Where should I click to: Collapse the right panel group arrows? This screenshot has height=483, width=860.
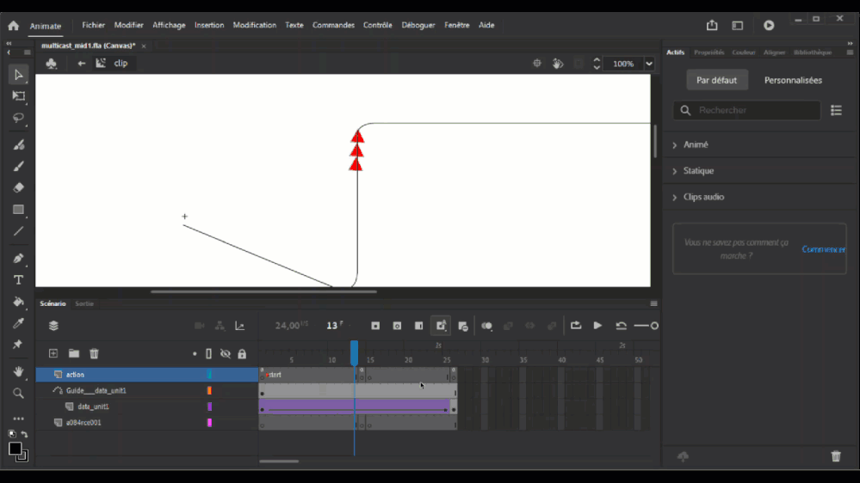[851, 43]
